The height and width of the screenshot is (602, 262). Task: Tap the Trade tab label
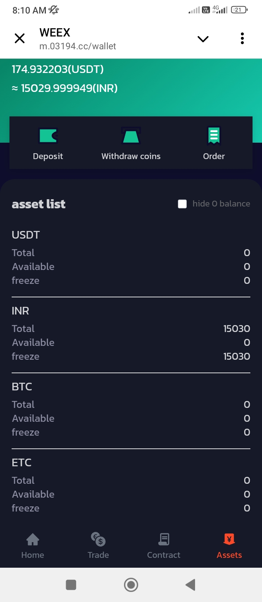pyautogui.click(x=98, y=555)
